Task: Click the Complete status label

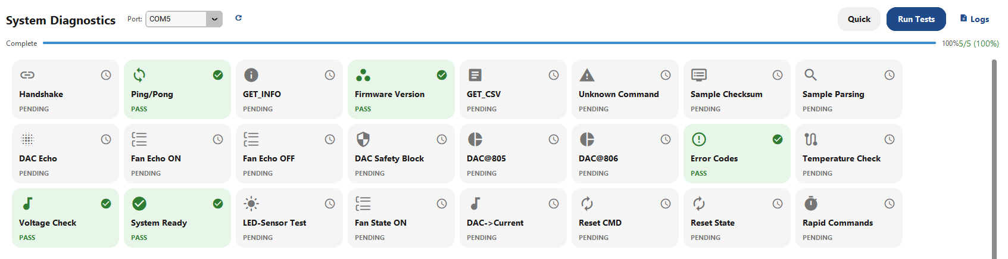Action: click(21, 43)
